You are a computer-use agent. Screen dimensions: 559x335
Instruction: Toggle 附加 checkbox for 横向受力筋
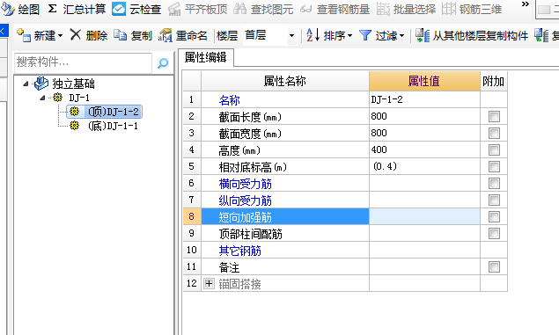coord(494,184)
